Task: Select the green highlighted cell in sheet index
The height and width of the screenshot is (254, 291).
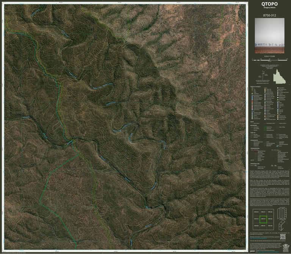Action: [263, 219]
